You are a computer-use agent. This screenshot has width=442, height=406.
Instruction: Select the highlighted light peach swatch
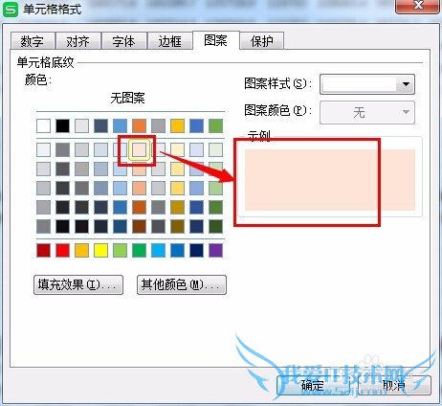pyautogui.click(x=139, y=149)
